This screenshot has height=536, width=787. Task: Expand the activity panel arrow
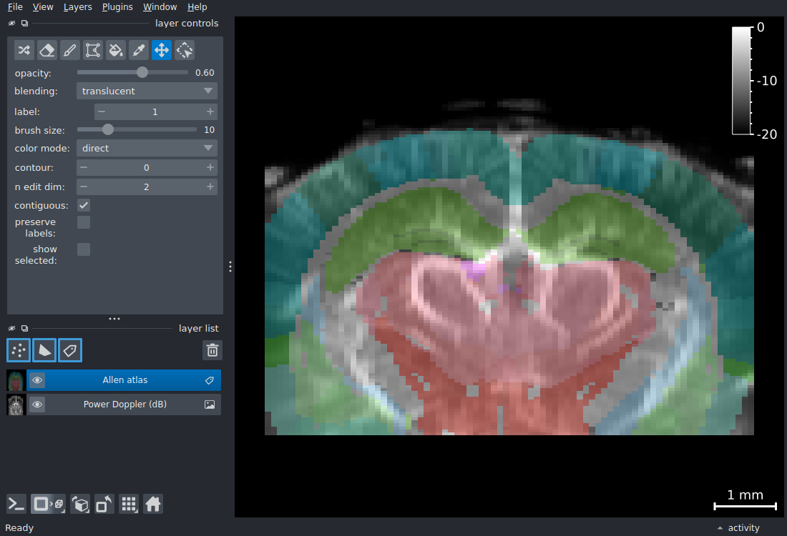pyautogui.click(x=720, y=528)
